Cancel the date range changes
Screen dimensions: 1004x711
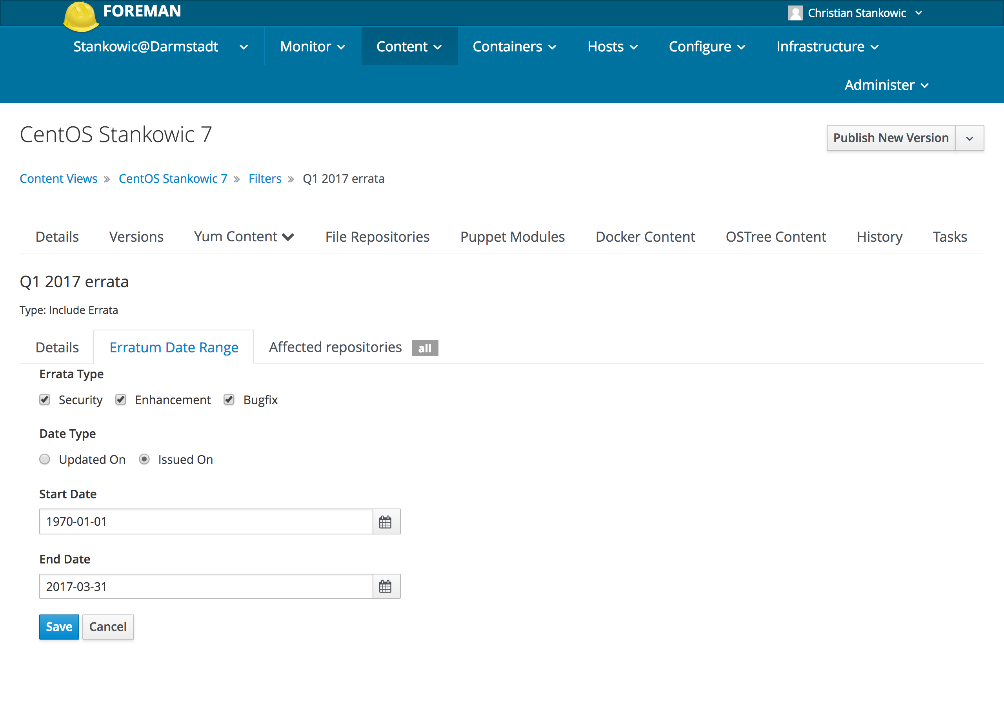(x=107, y=627)
